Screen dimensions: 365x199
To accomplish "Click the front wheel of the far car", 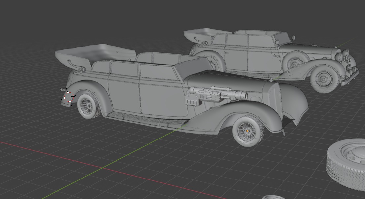I will (324, 79).
